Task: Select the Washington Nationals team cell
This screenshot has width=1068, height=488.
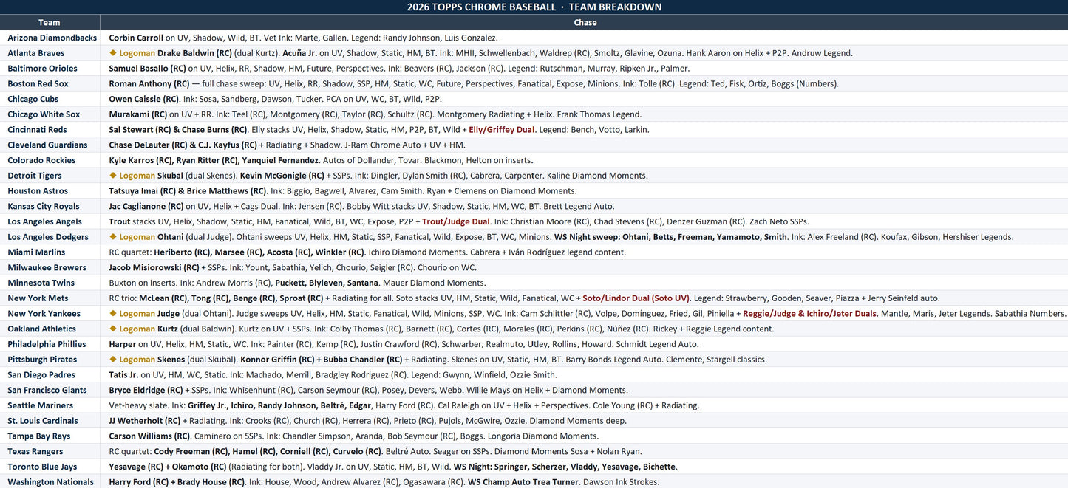Action: 50,481
